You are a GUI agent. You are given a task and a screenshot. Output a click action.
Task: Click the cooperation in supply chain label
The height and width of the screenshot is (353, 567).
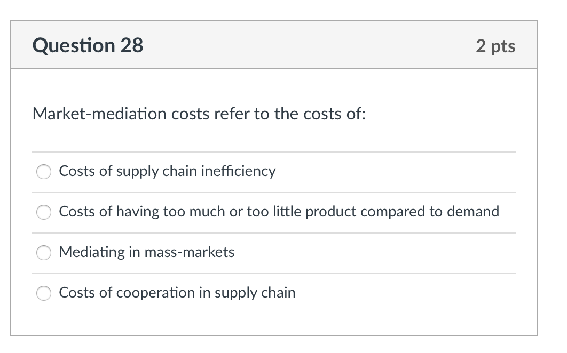[x=177, y=293]
